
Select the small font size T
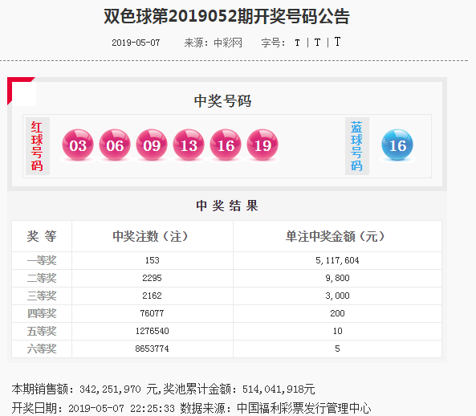(297, 43)
